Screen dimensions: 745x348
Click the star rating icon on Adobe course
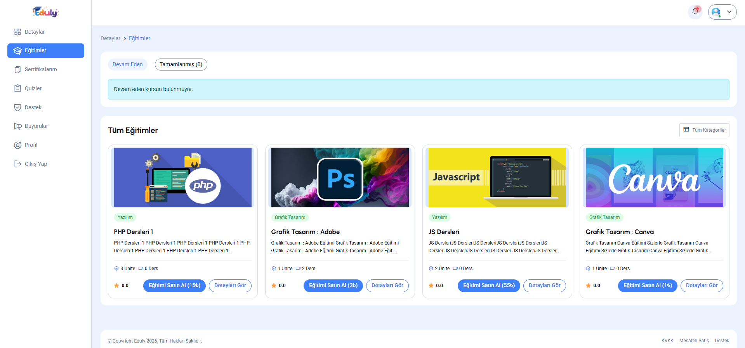point(274,286)
